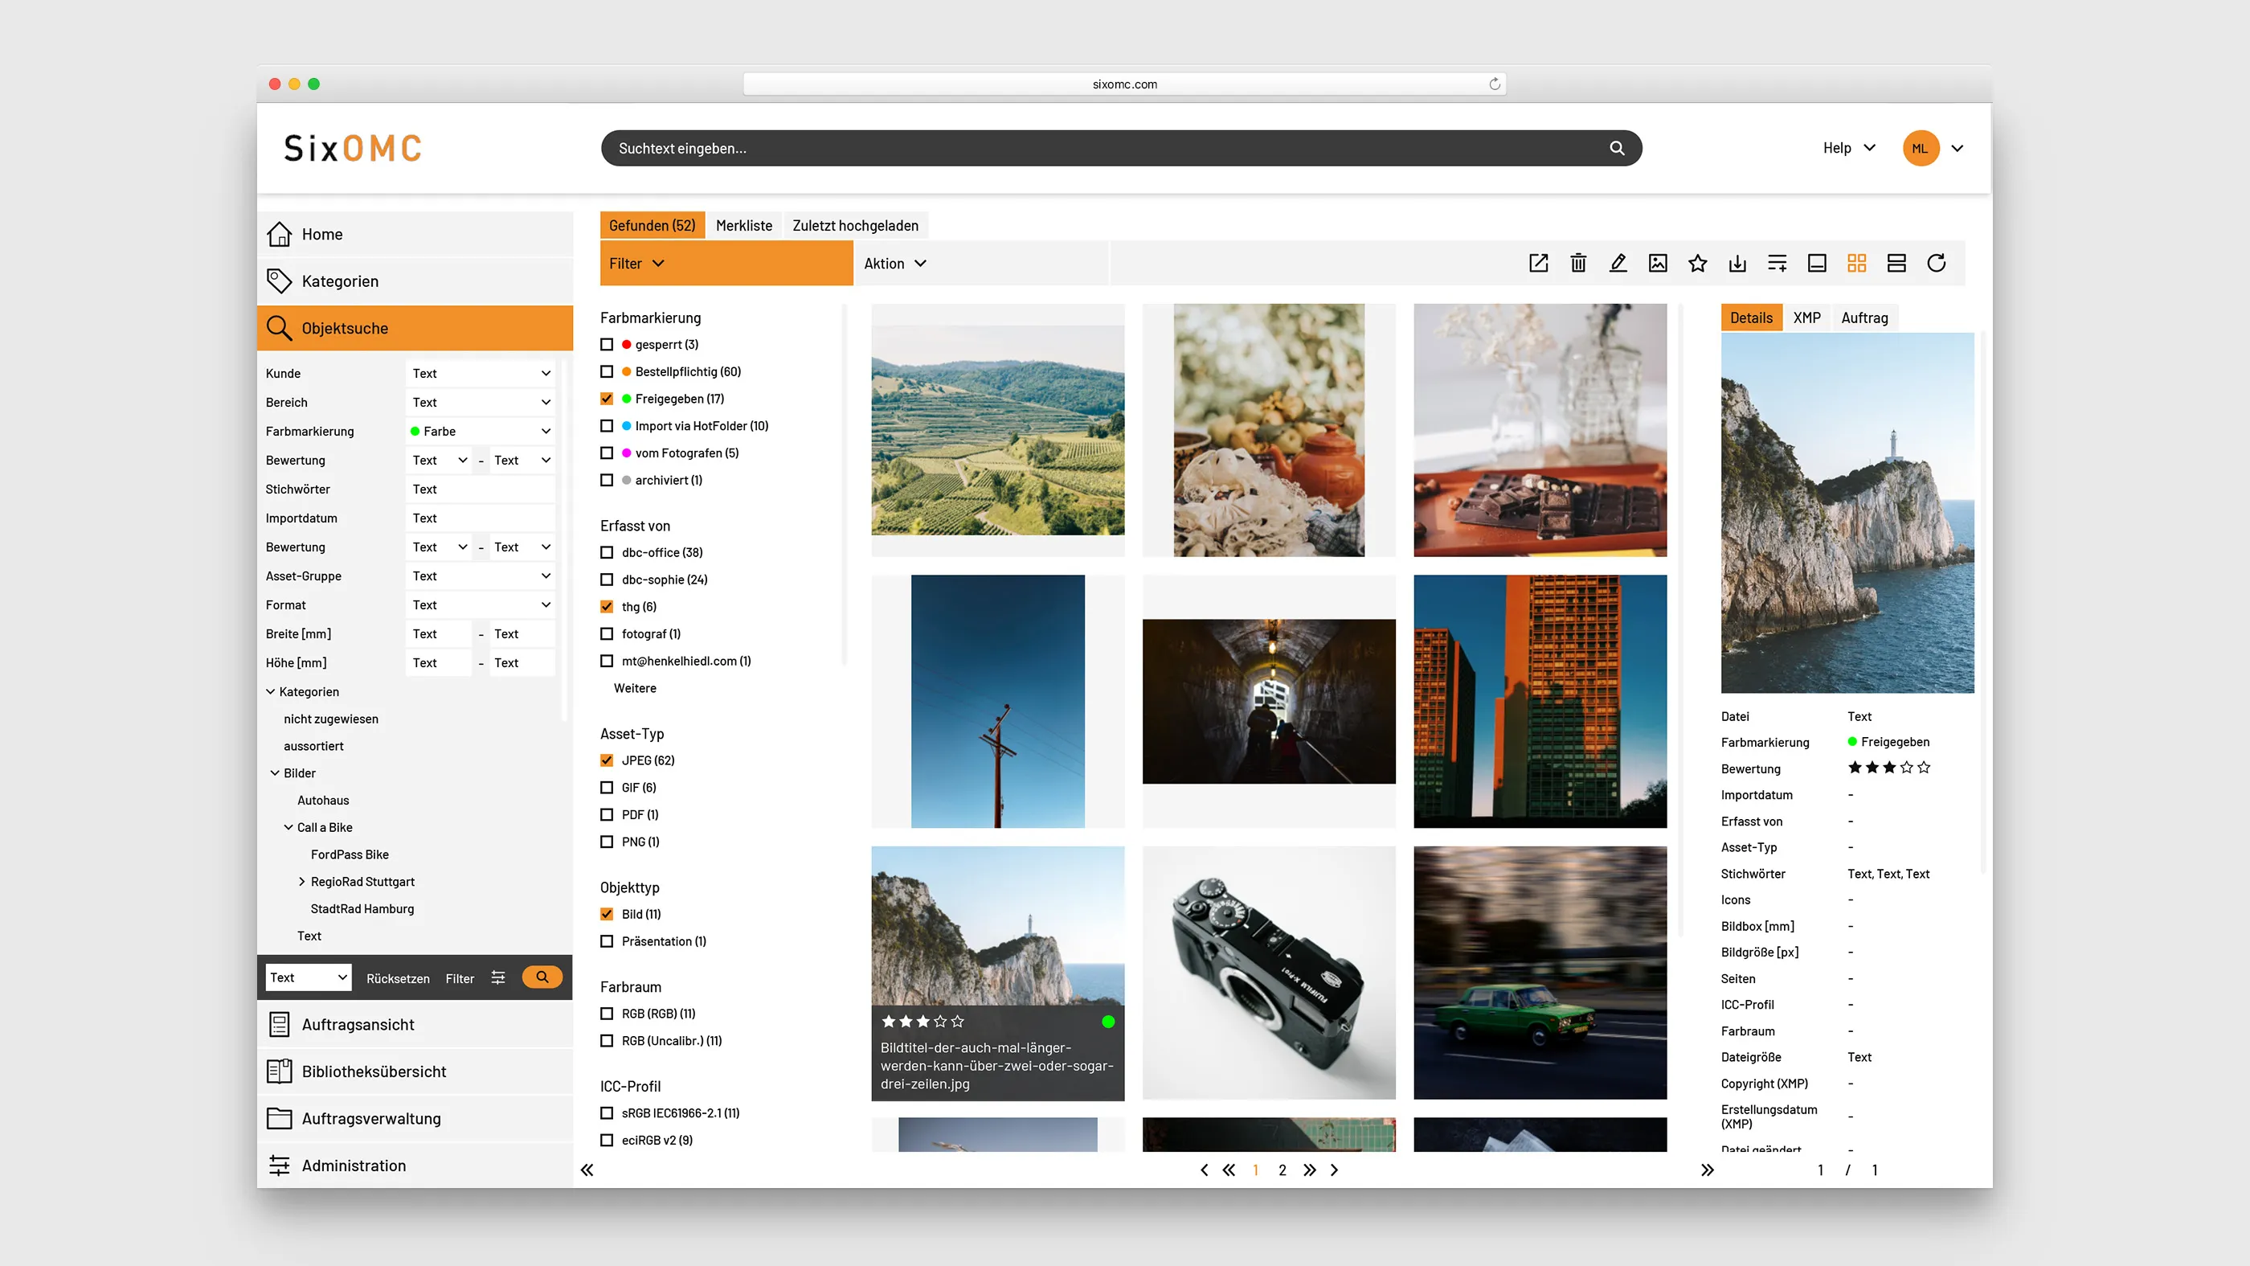Screen dimensions: 2250x1266
Task: Open Home in sidebar
Action: tap(415, 234)
